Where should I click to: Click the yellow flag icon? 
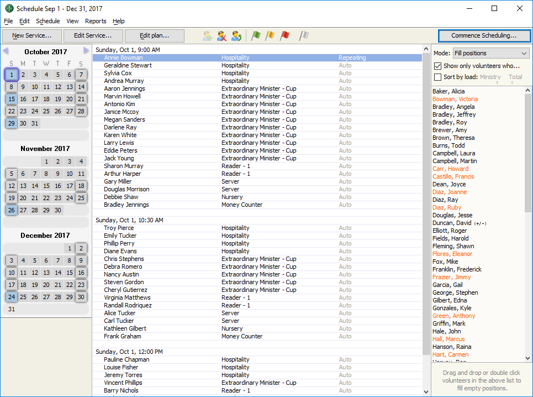tap(270, 36)
